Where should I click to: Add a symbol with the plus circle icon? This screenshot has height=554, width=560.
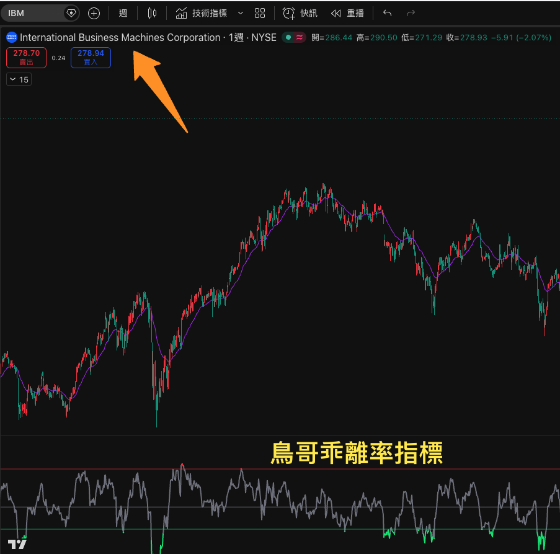point(94,14)
